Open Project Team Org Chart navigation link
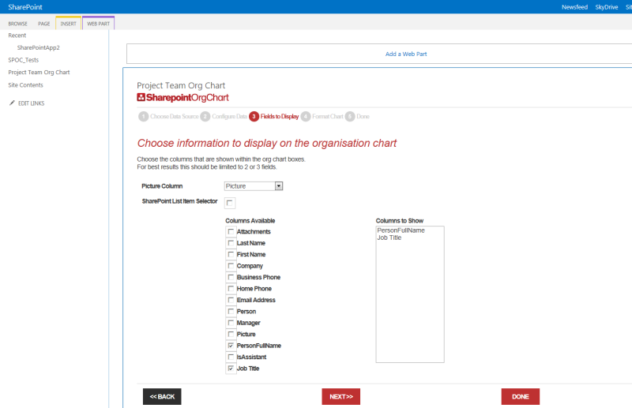Image resolution: width=632 pixels, height=408 pixels. pos(39,73)
